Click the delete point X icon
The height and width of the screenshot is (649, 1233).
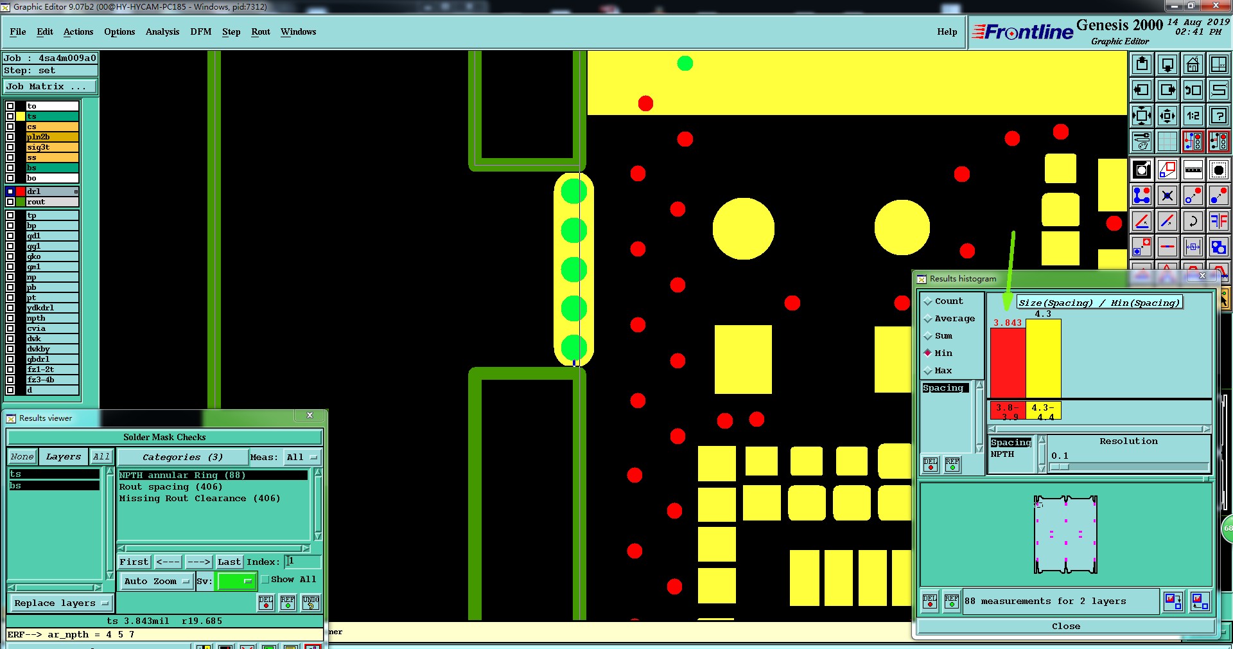coord(1167,195)
